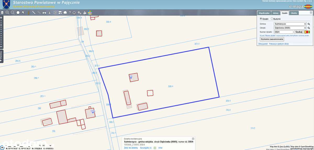Click parcel label 286/1 on map
The width and height of the screenshot is (314, 150).
pyautogui.click(x=36, y=78)
